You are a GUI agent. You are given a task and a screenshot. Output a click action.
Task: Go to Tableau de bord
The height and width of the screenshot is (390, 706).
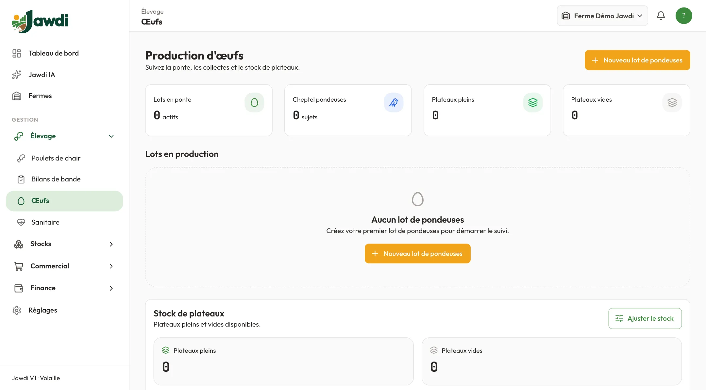pyautogui.click(x=64, y=53)
